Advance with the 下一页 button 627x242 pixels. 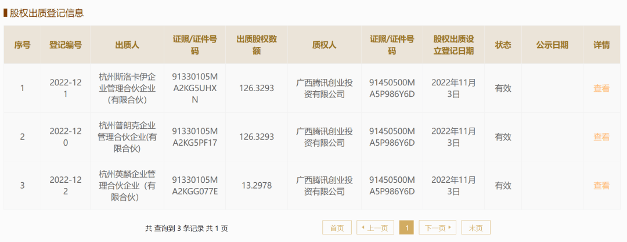(x=438, y=227)
